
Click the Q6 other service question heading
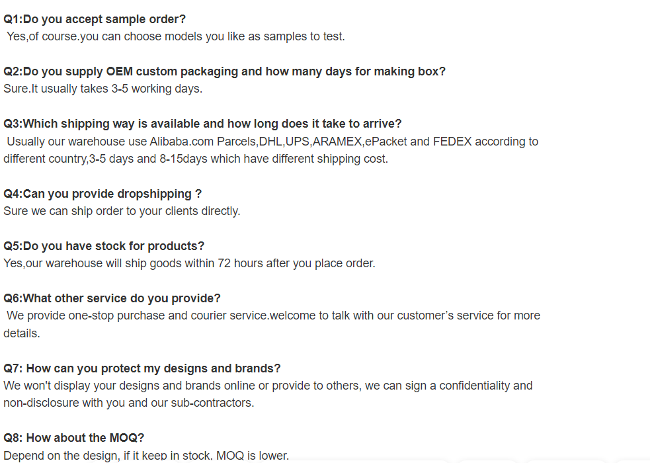(x=112, y=298)
